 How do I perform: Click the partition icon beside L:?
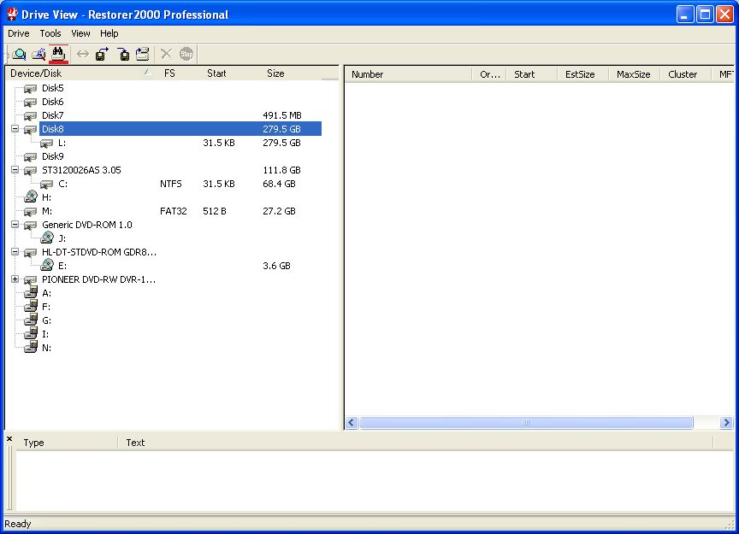click(47, 144)
